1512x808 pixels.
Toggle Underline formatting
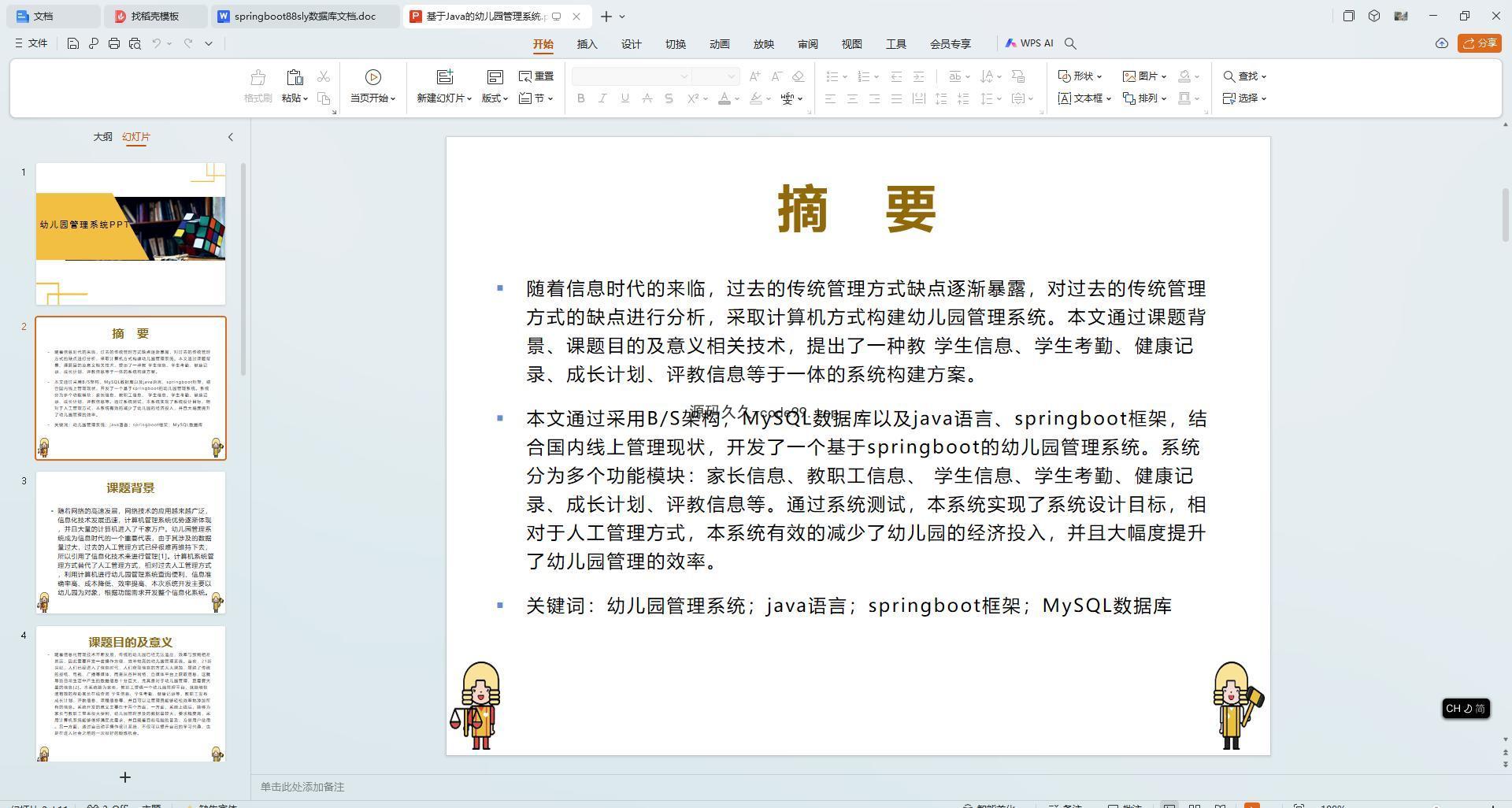tap(624, 98)
